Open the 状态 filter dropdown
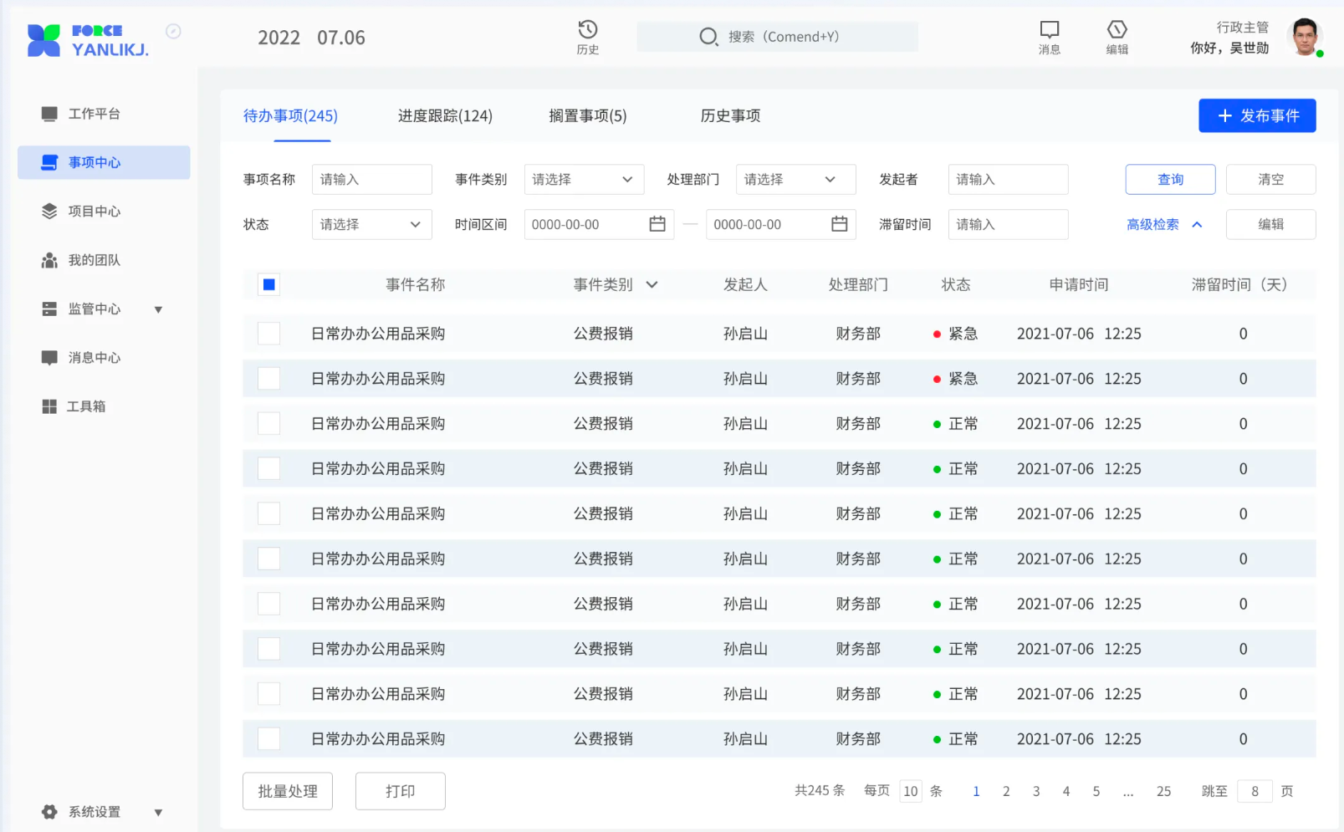The image size is (1344, 832). [x=371, y=224]
